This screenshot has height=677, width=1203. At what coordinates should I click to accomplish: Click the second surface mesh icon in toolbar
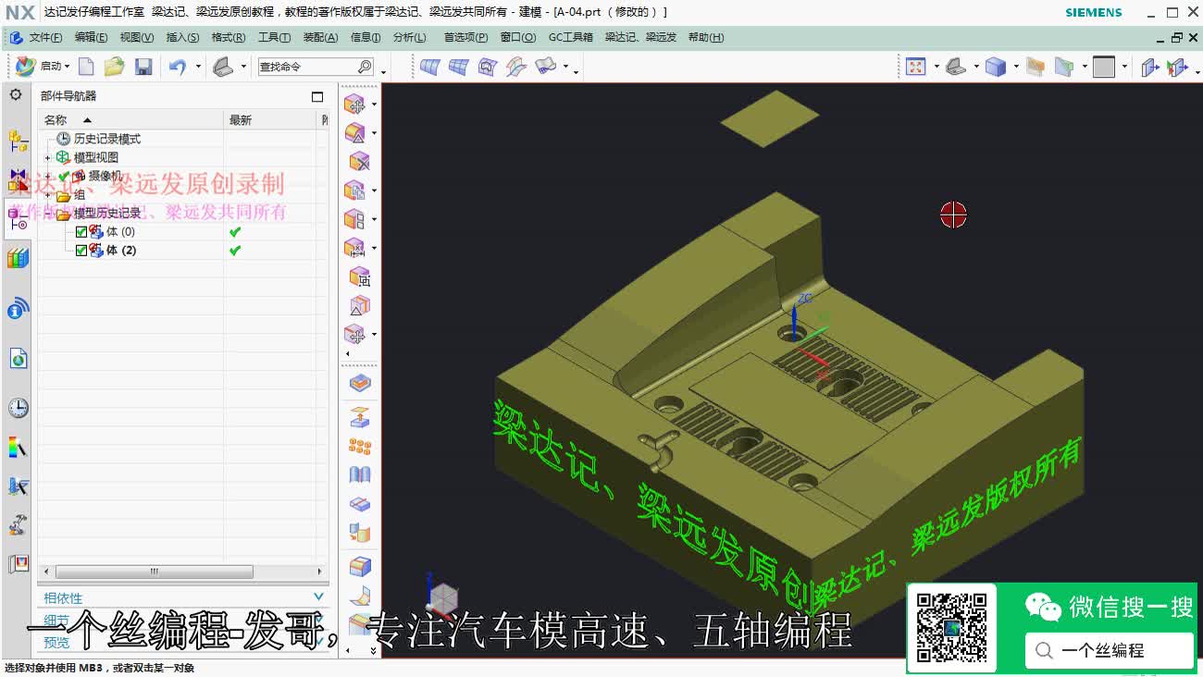tap(459, 67)
